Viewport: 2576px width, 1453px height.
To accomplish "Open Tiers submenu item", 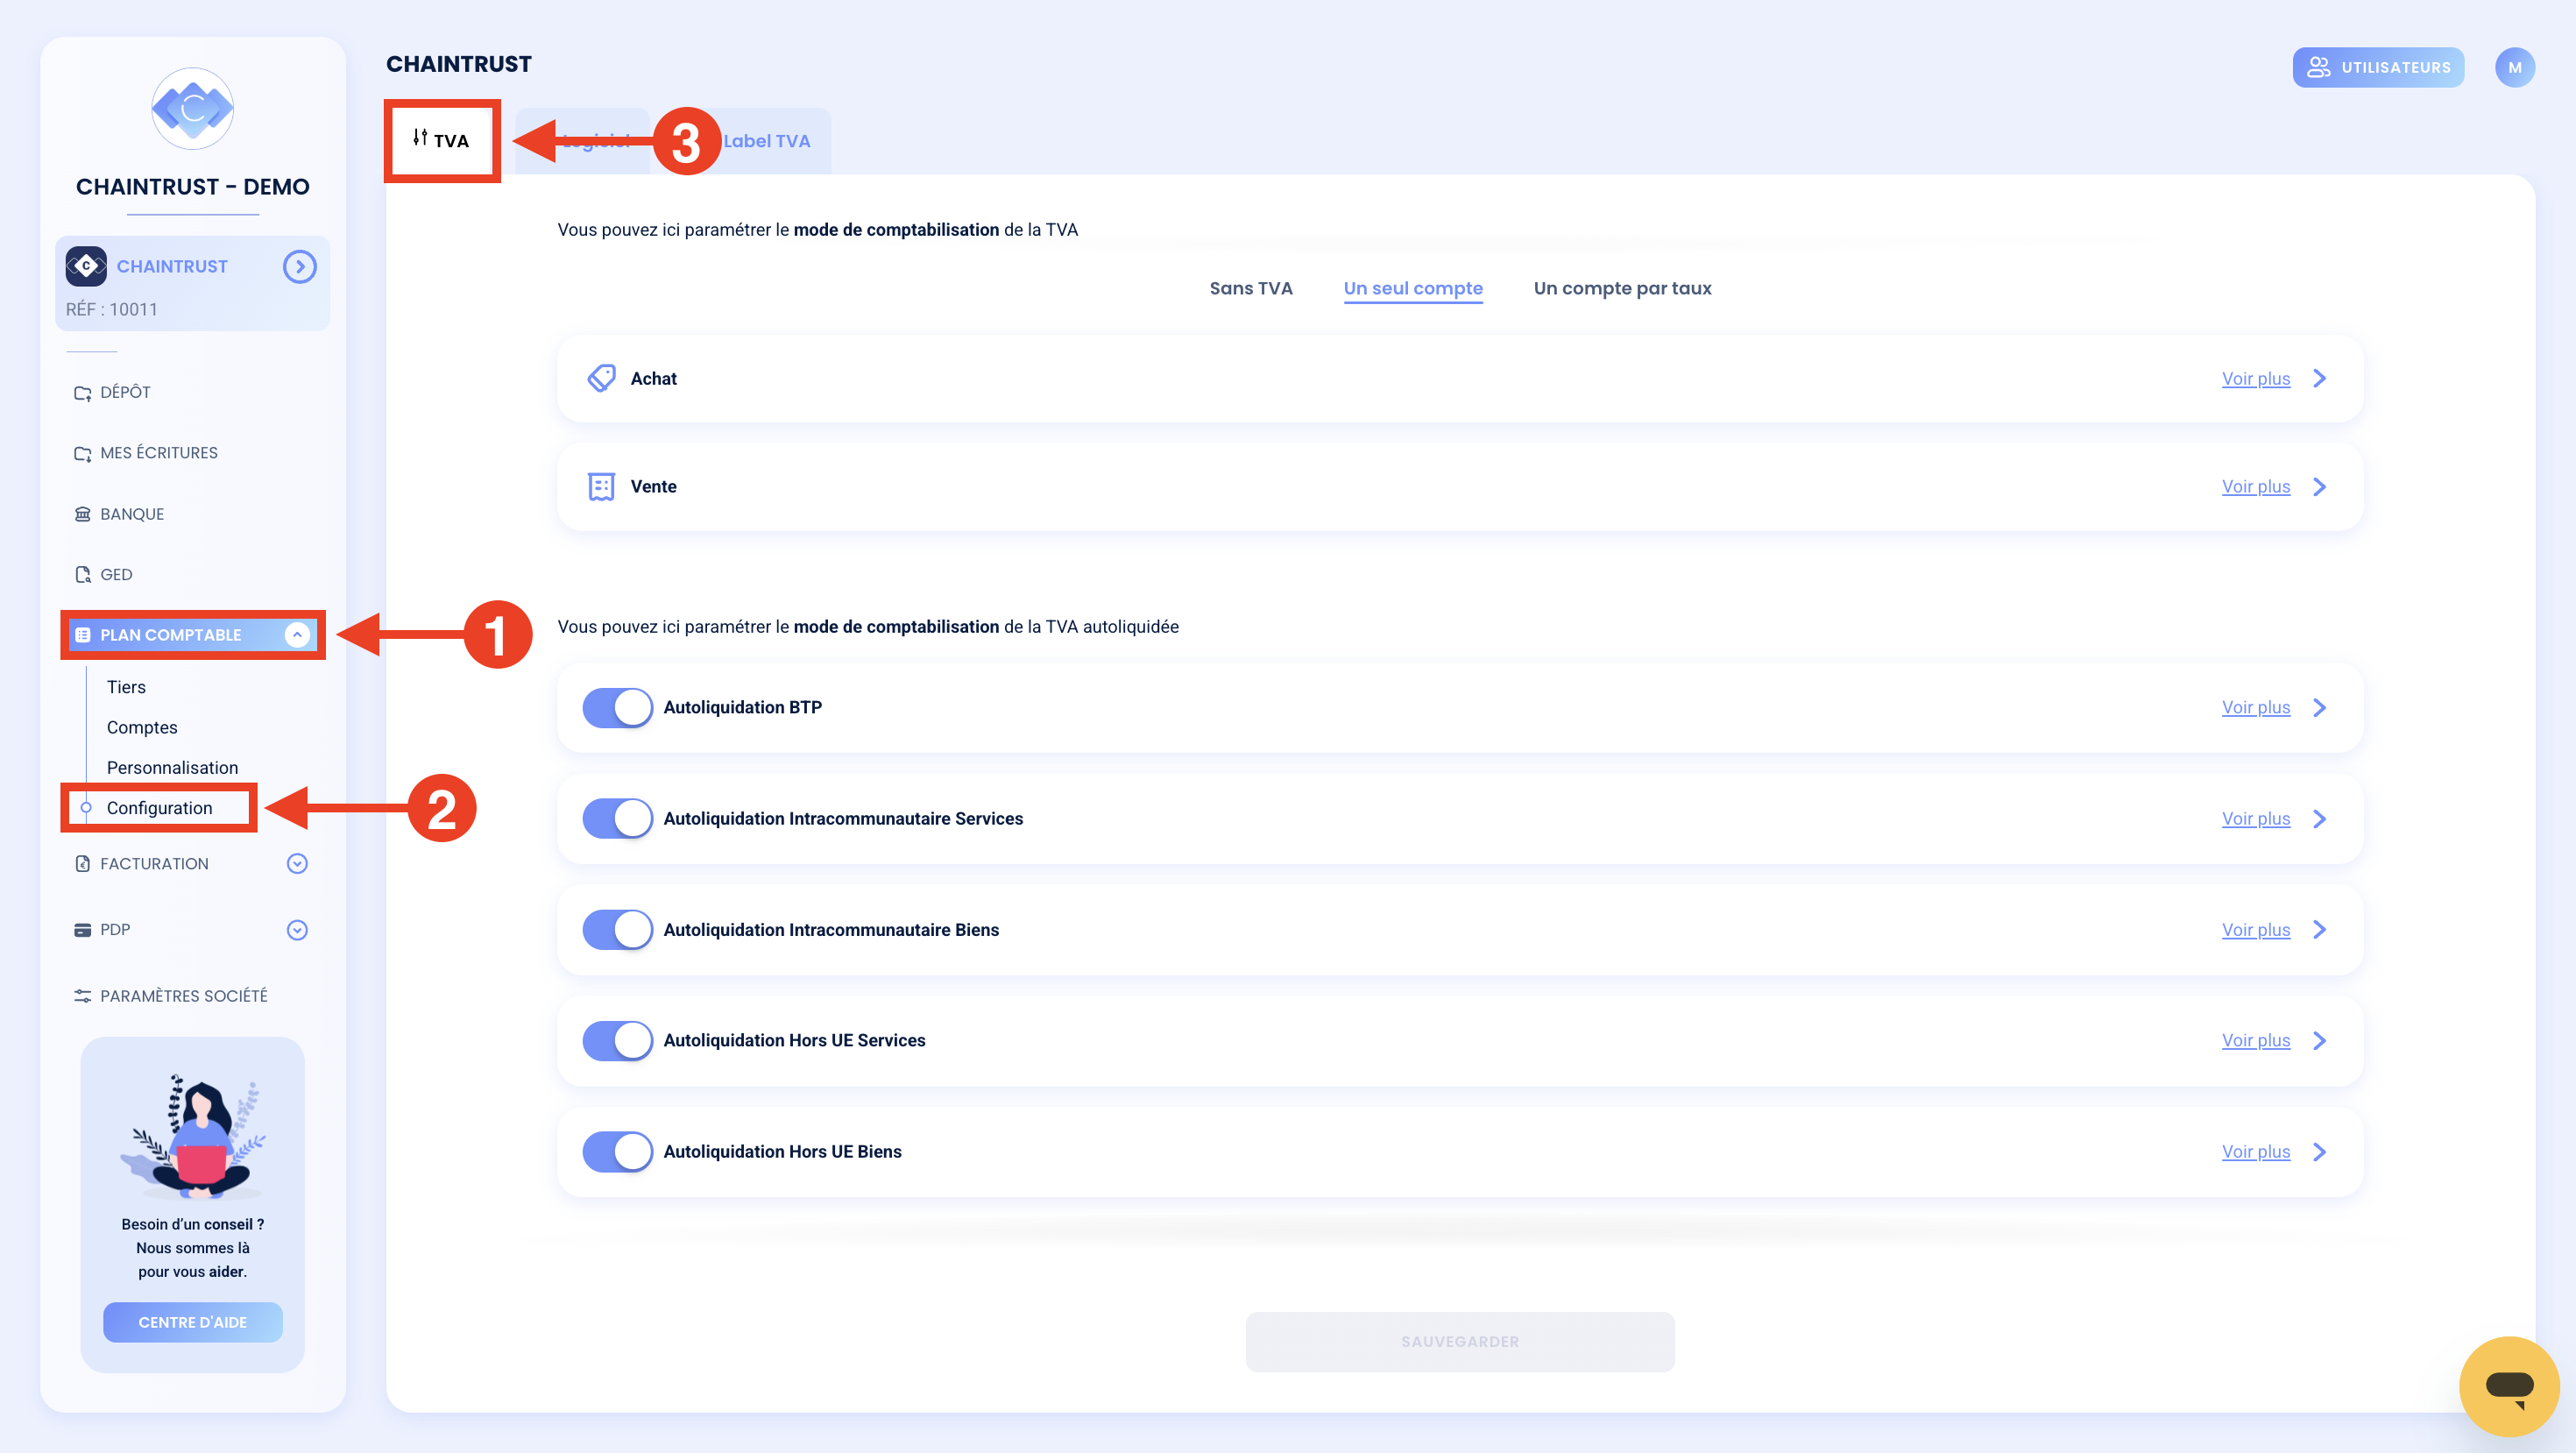I will click(x=126, y=687).
